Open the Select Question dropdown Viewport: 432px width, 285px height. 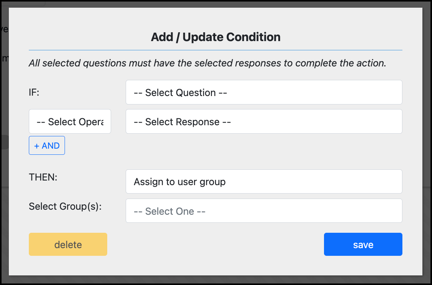click(x=264, y=93)
